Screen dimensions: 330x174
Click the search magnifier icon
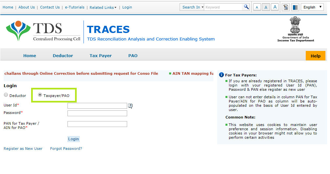click(246, 7)
